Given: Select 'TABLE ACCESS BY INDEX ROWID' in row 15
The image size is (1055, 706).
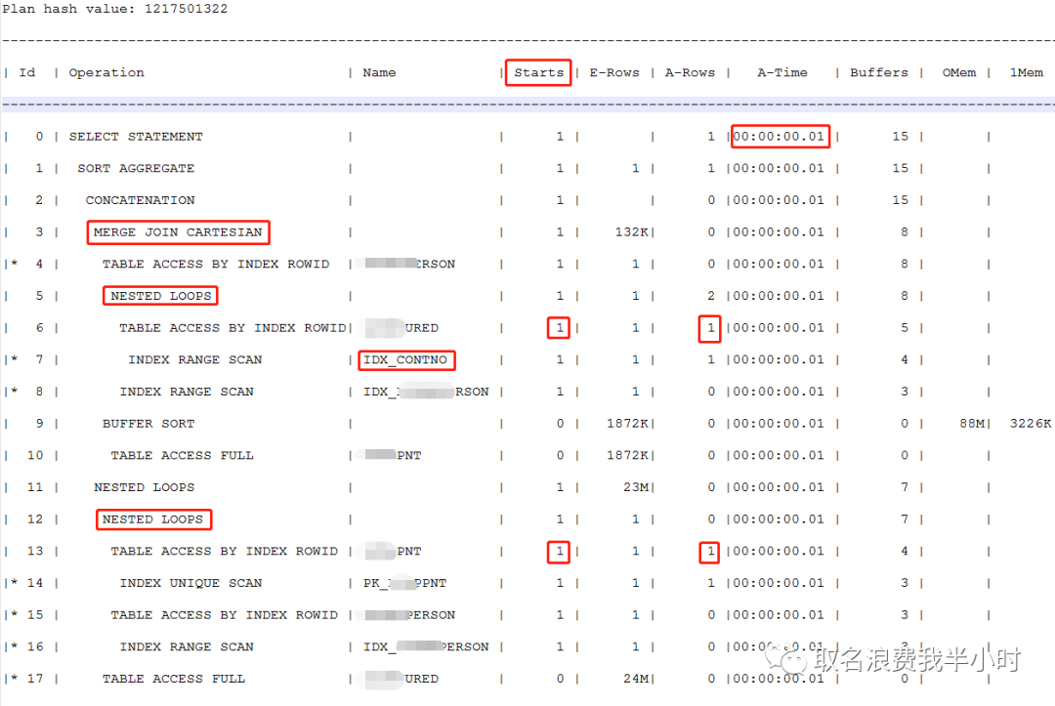Looking at the screenshot, I should (x=224, y=615).
